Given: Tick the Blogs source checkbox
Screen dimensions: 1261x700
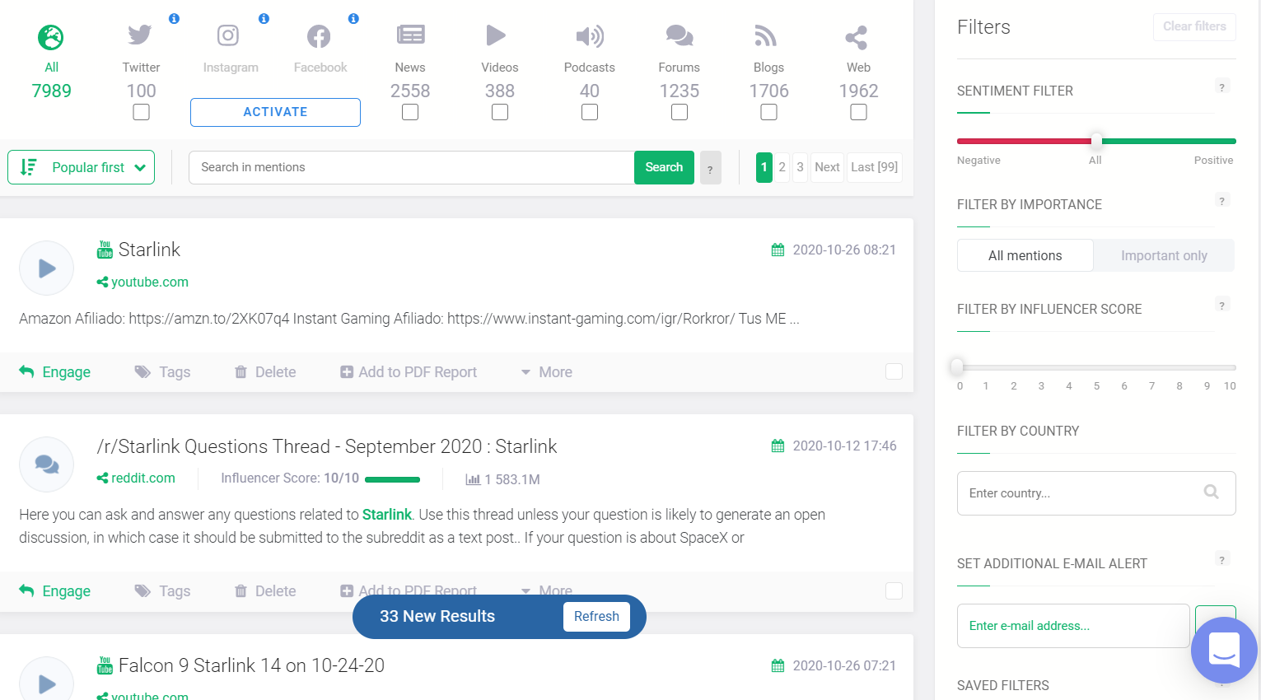Looking at the screenshot, I should [769, 112].
